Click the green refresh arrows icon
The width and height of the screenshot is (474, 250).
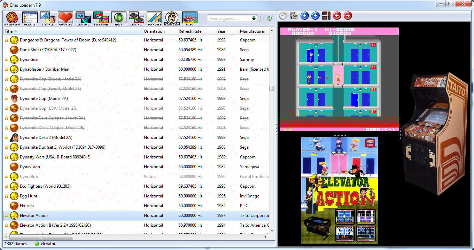point(270,18)
